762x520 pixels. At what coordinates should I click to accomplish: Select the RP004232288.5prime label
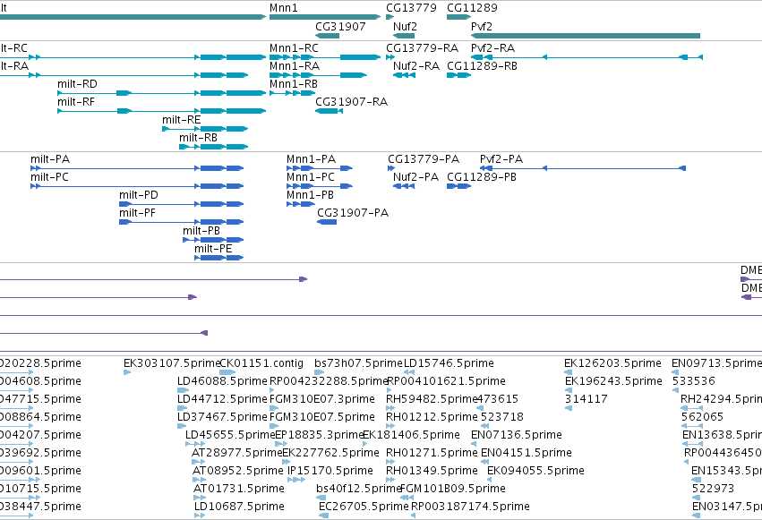[x=329, y=381]
